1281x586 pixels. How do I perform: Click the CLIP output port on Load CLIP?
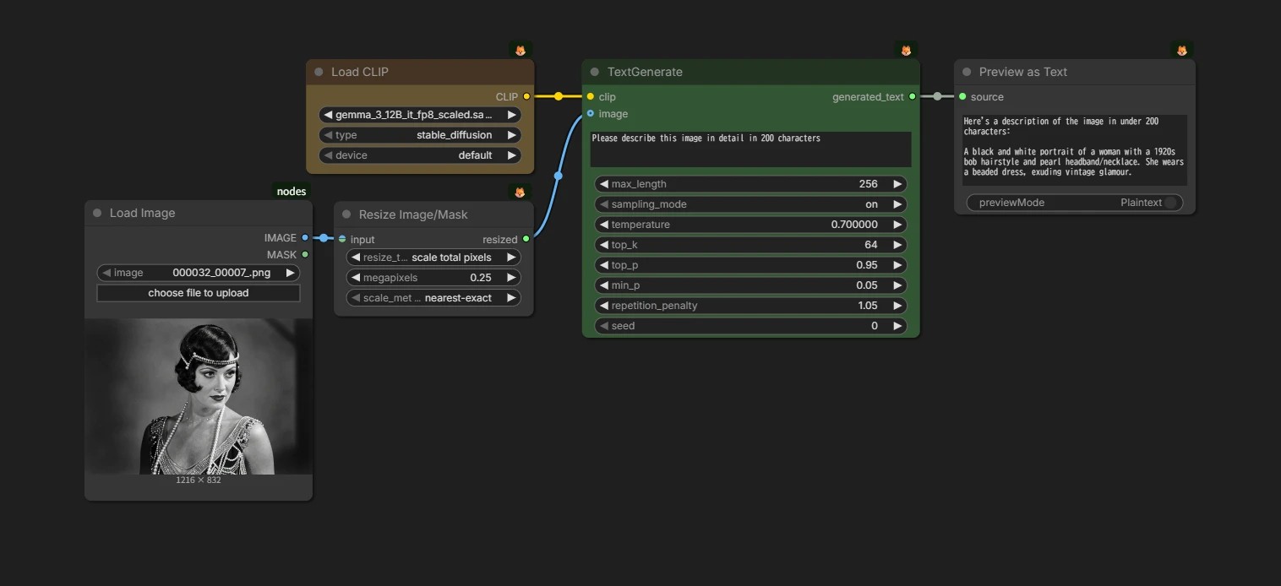(526, 97)
